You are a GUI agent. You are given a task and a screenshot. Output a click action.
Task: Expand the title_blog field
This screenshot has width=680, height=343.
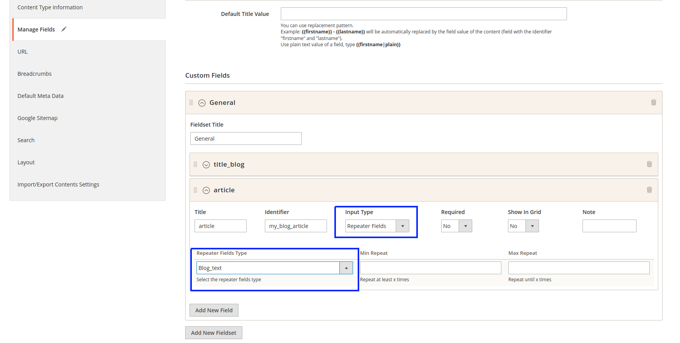coord(206,165)
